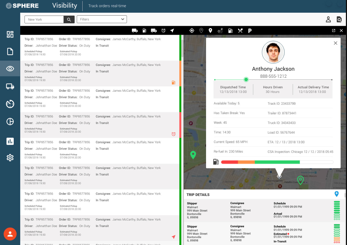347x245 pixels.
Task: Open the user profile icon top right
Action: coord(328,19)
